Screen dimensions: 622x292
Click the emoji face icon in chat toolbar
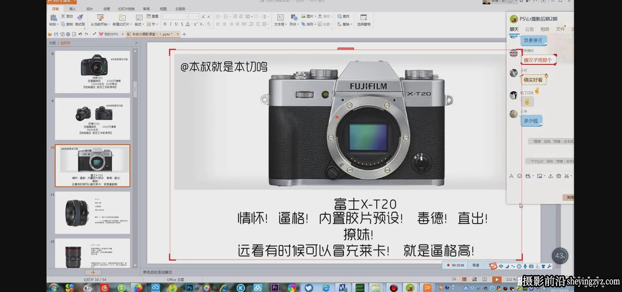click(519, 176)
